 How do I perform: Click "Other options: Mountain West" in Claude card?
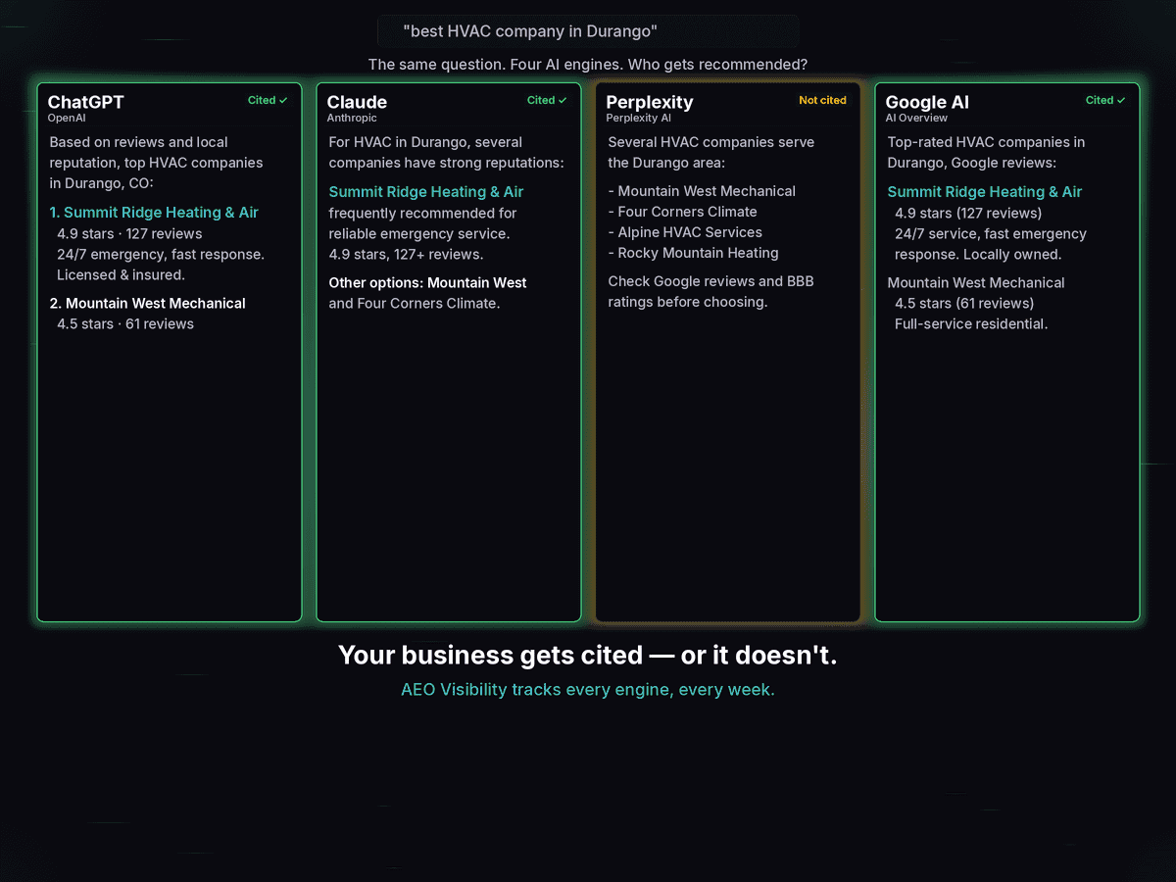(x=427, y=283)
